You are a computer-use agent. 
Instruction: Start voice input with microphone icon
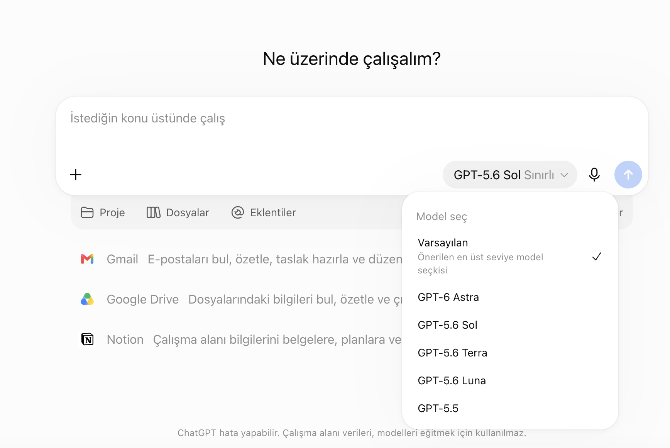594,175
